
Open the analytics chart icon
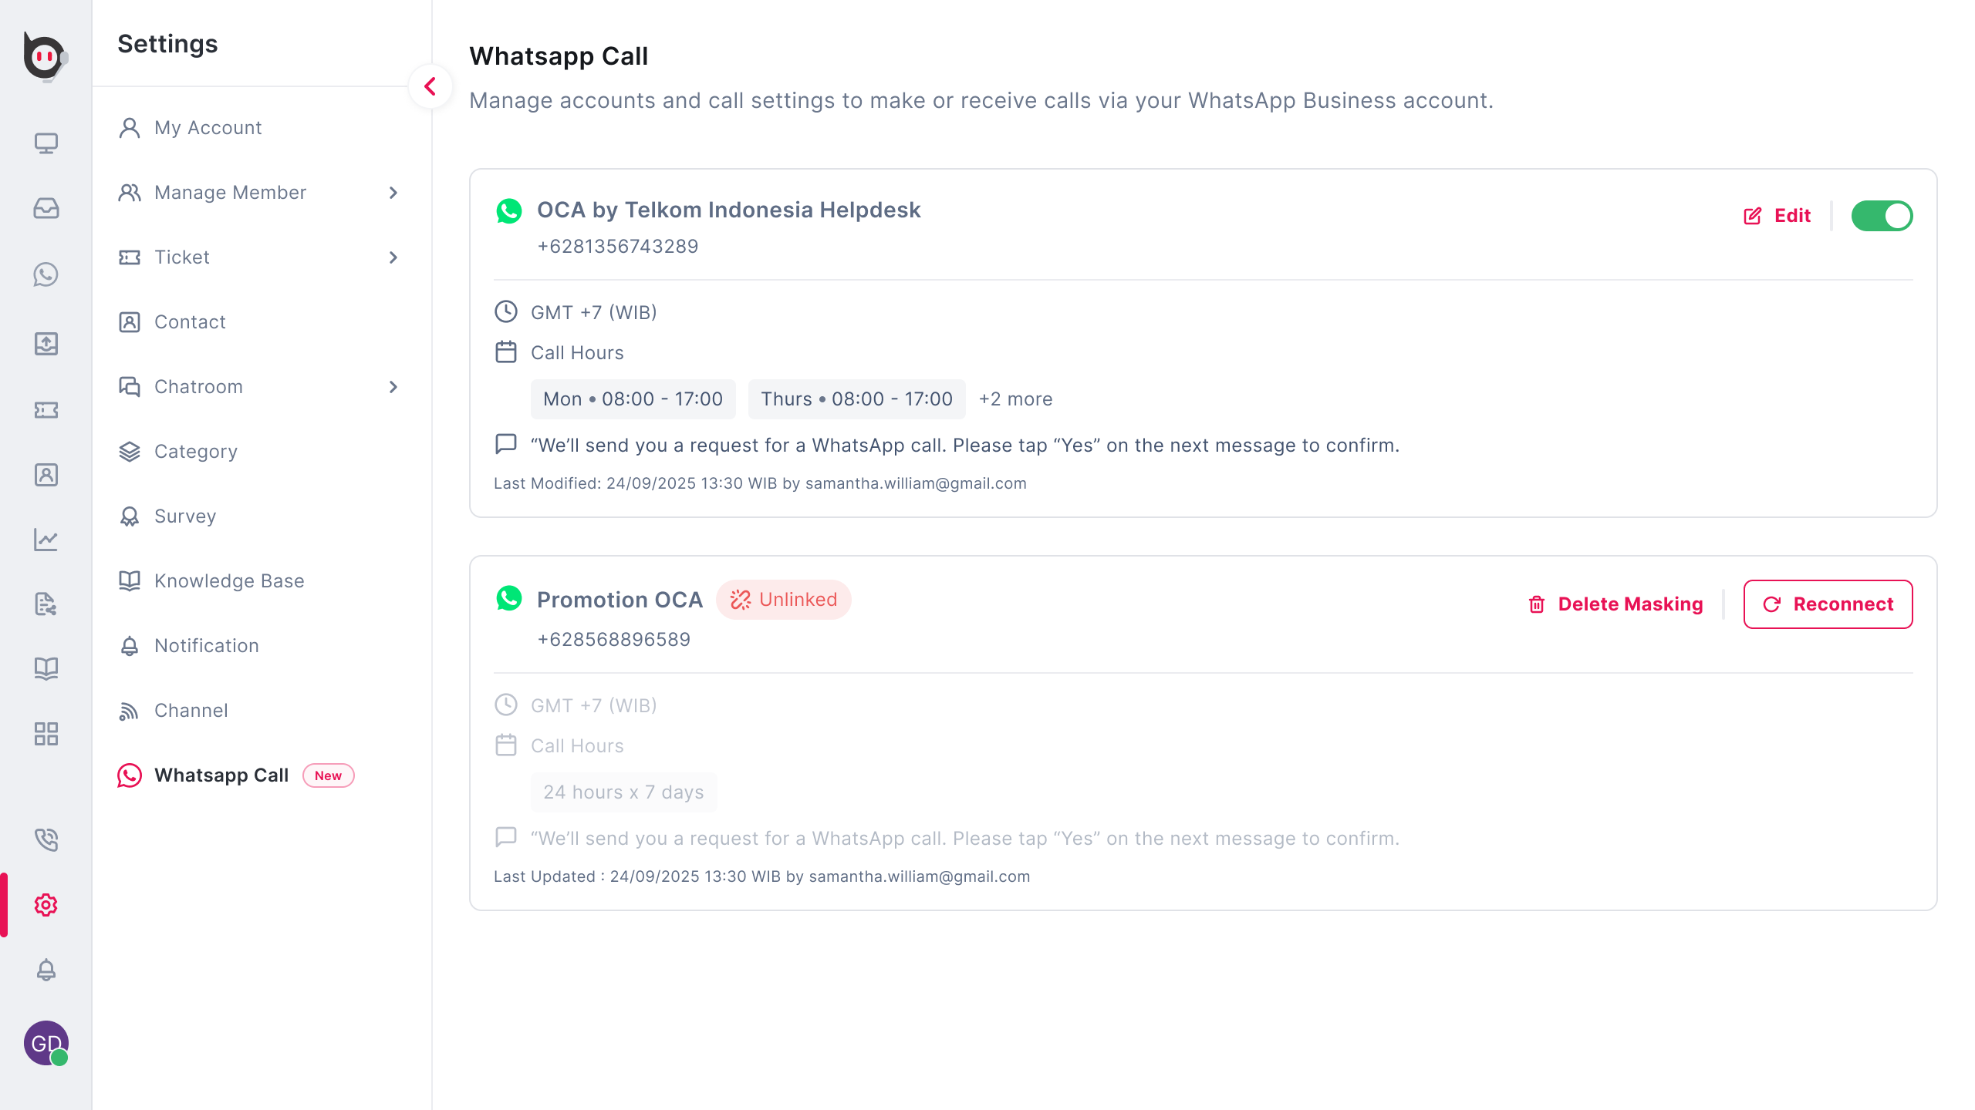46,540
